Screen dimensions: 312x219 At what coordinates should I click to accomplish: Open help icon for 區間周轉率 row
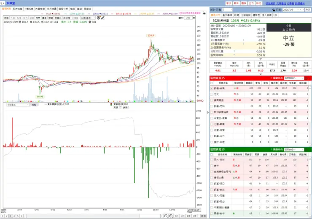click(x=234, y=55)
